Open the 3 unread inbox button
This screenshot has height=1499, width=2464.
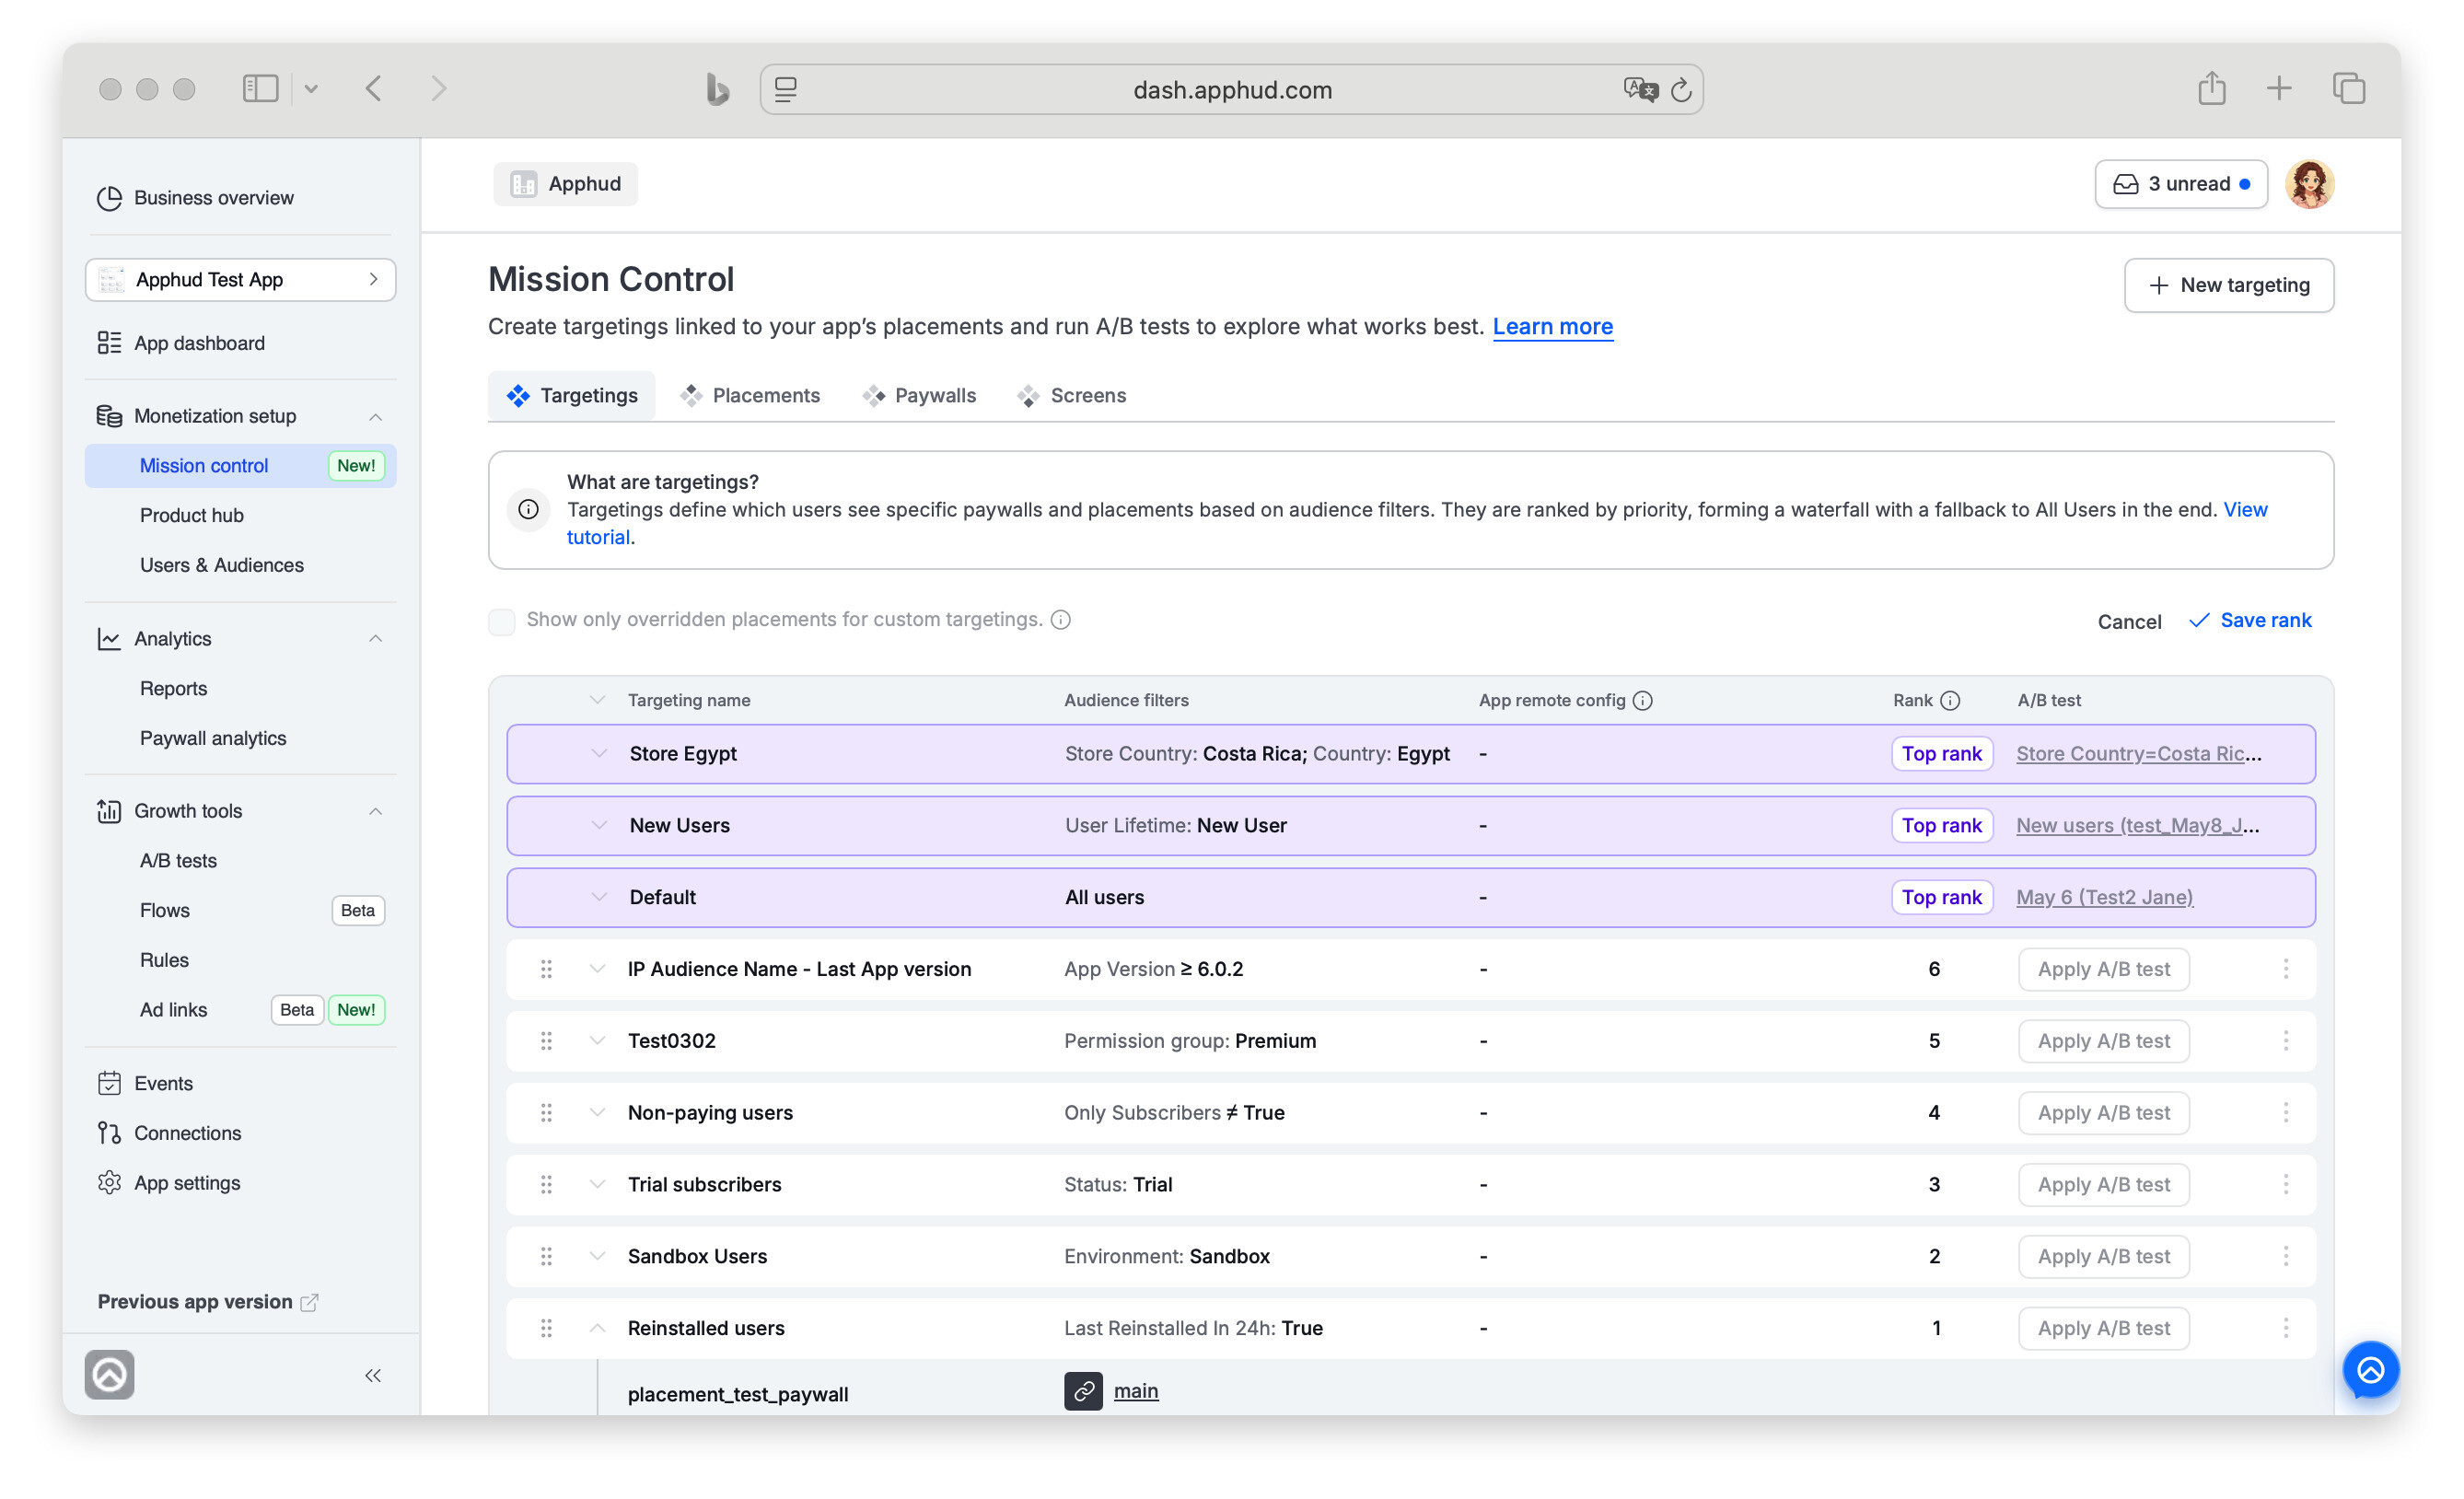pyautogui.click(x=2181, y=184)
